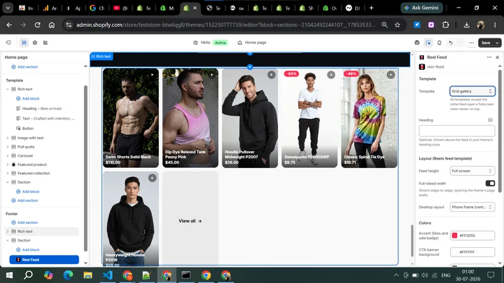Screen dimensions: 504x283
Task: Toggle the Full-bleed width switch
Action: (x=490, y=183)
